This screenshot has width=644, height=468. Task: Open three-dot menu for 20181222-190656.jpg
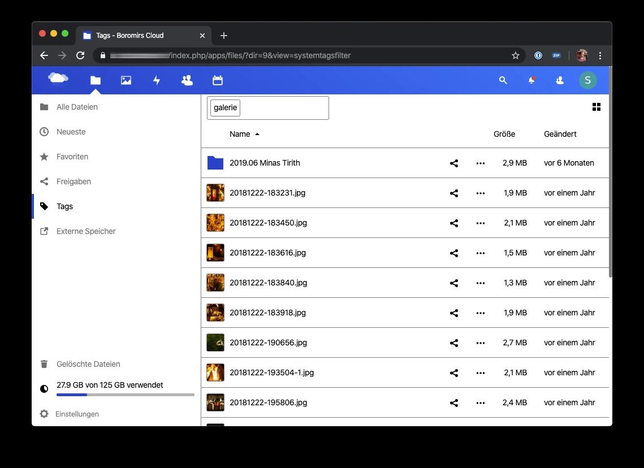tap(481, 343)
